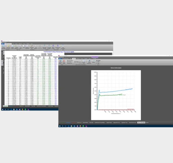Click the Refresh icon in graph ribbon
The image size is (173, 163).
94,62
